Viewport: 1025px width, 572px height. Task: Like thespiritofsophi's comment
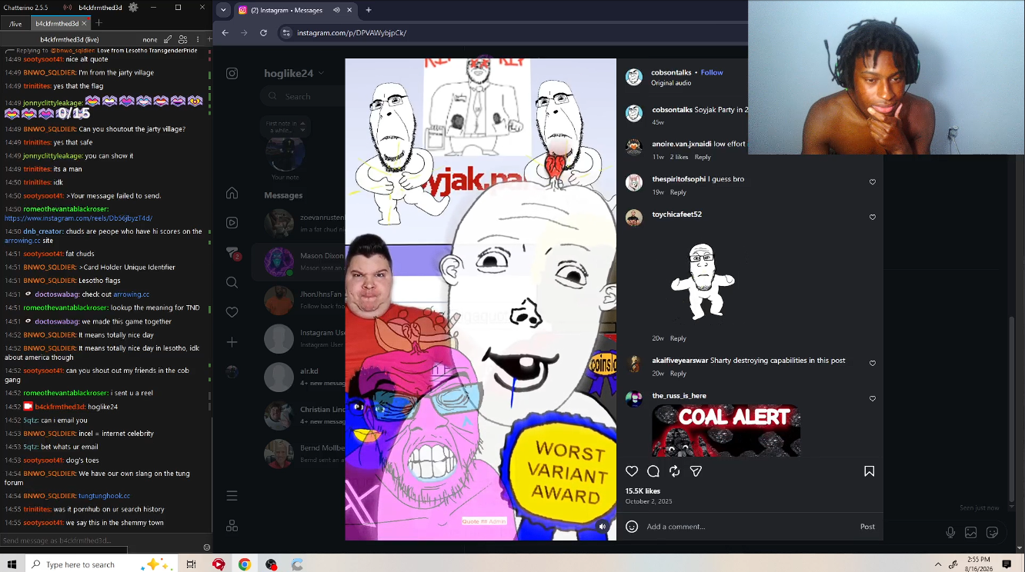click(x=873, y=182)
